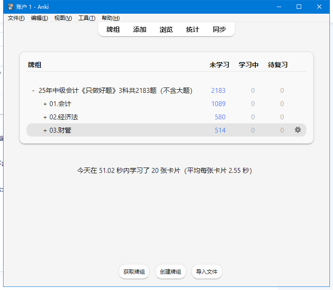The height and width of the screenshot is (290, 333).
Task: Click the 获取牌组 button
Action: [134, 271]
